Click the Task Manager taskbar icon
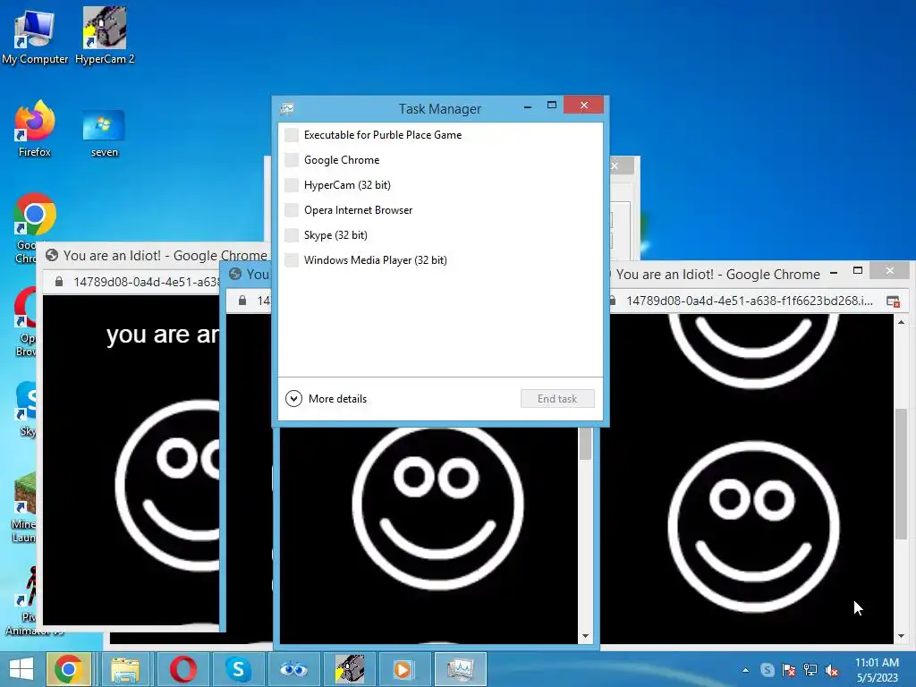 [460, 669]
